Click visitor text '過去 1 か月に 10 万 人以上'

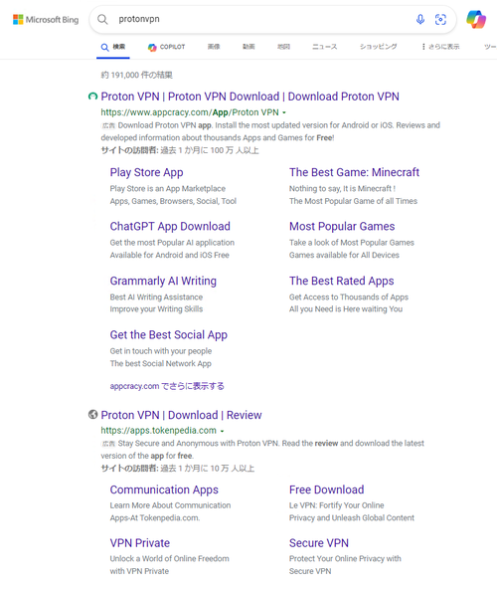click(x=207, y=469)
